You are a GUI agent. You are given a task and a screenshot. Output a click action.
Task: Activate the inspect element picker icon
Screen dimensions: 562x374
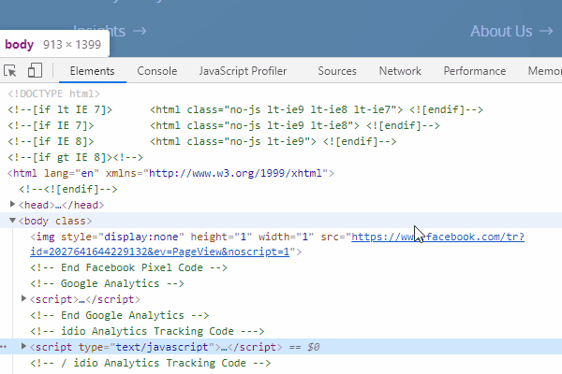10,70
